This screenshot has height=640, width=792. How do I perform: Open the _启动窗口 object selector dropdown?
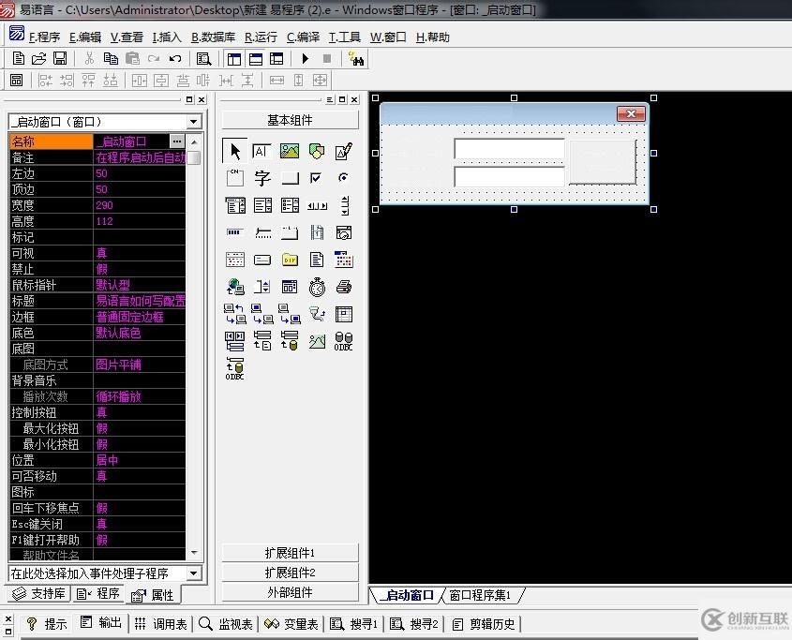click(x=194, y=122)
